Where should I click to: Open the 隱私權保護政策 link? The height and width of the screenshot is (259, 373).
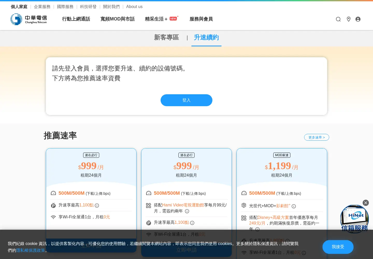pos(31,250)
